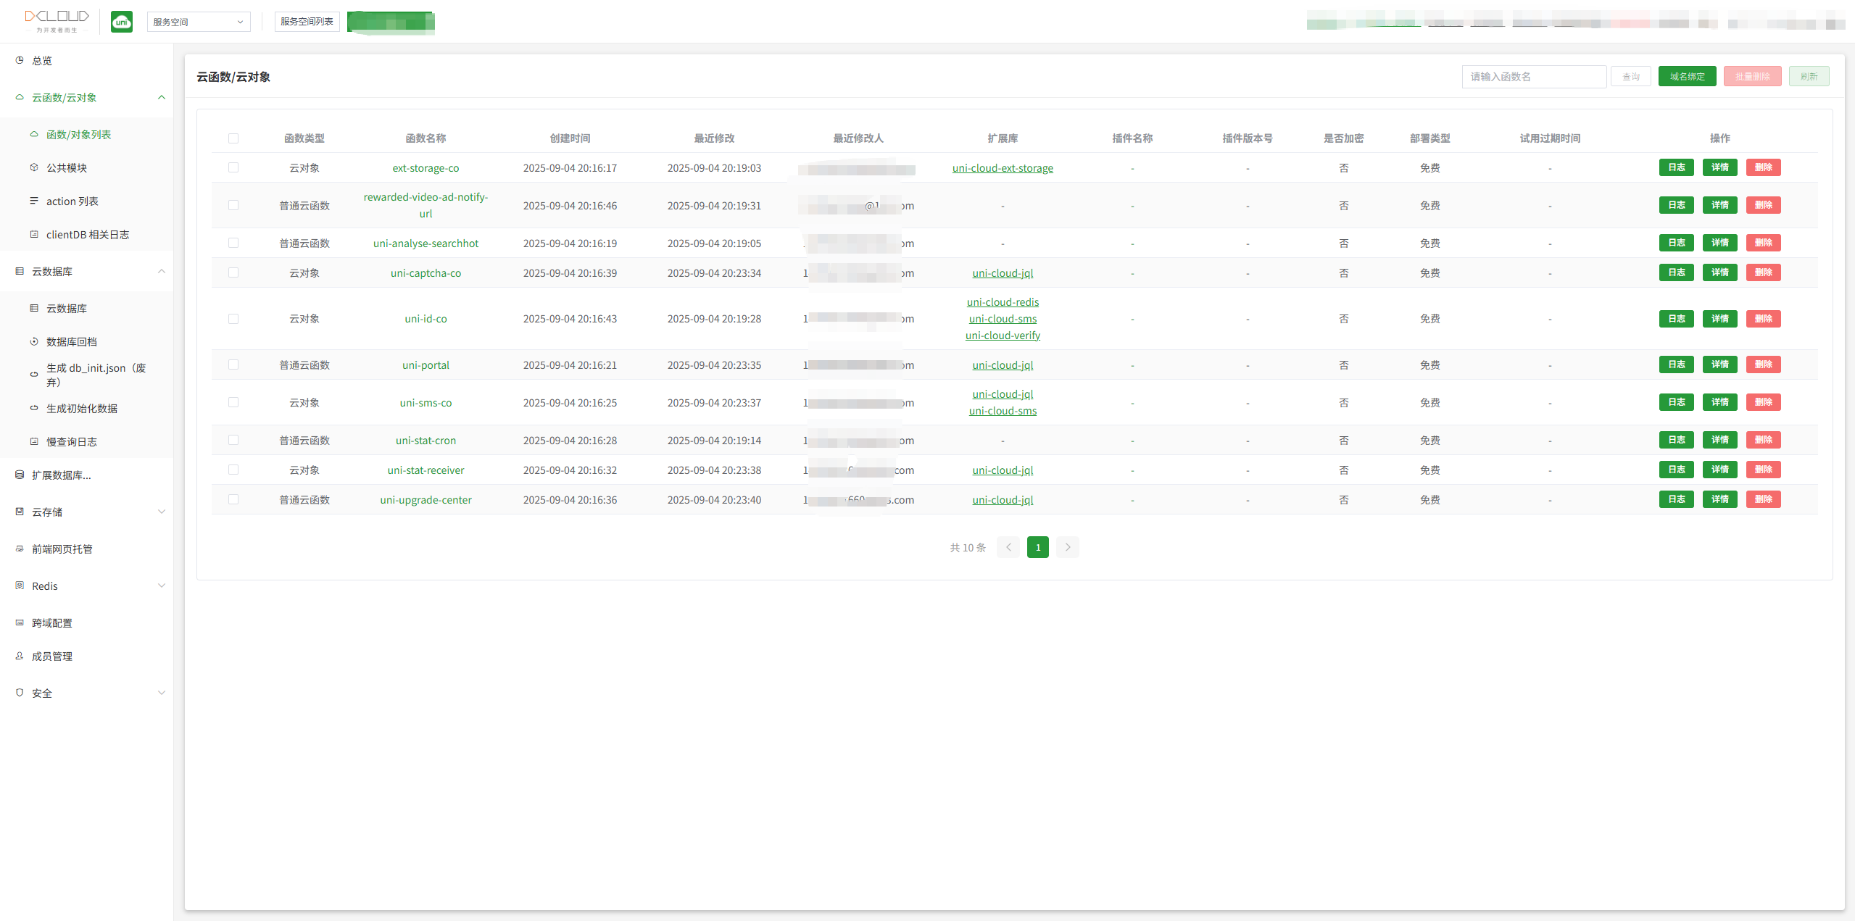Go to next page arrow
The height and width of the screenshot is (921, 1855).
click(1068, 547)
